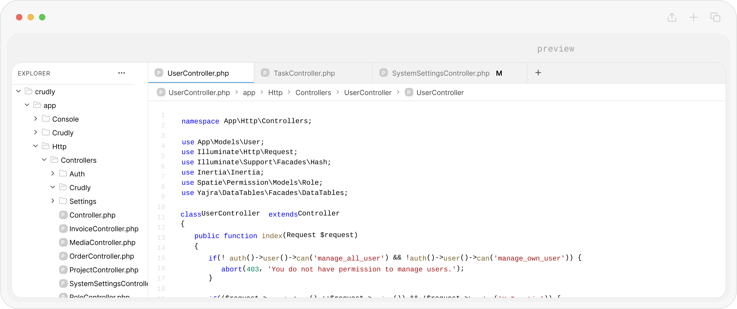Click the duplicate windows icon top right
The image size is (737, 309).
[715, 17]
